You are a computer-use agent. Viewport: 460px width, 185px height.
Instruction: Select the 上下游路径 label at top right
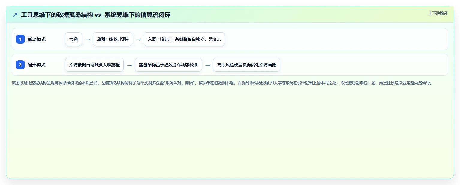coord(438,13)
